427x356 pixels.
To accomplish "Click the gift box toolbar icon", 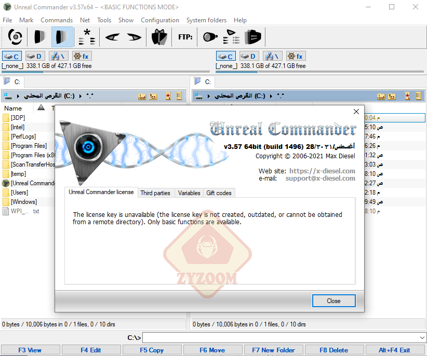I will tap(159, 37).
